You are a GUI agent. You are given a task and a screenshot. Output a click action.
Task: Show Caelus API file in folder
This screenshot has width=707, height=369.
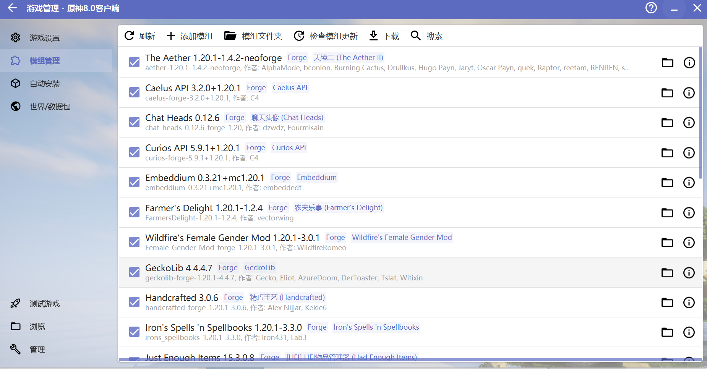tap(667, 92)
